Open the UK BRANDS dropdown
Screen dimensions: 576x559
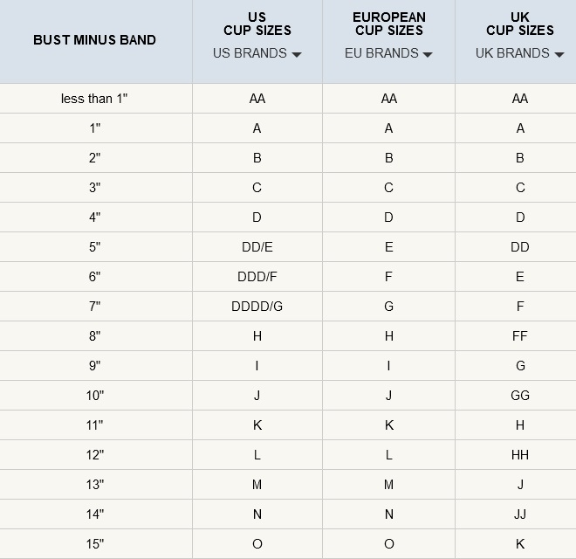(519, 53)
